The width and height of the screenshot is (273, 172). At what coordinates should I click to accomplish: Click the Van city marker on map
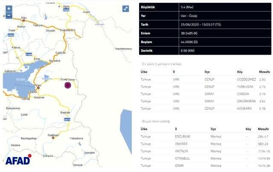[38, 88]
